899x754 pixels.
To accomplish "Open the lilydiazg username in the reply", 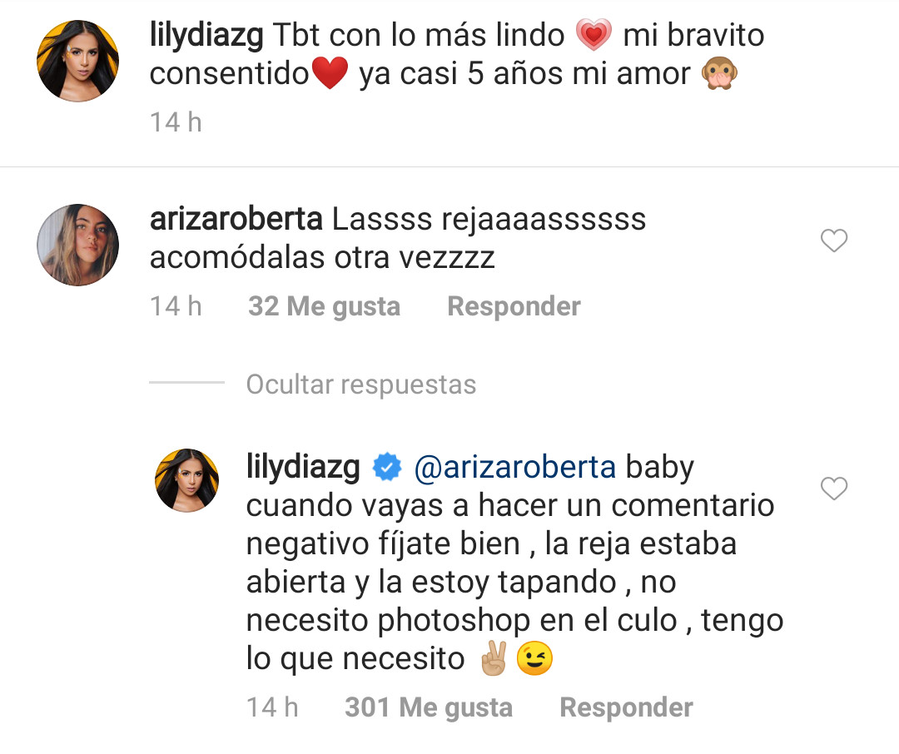I will click(x=303, y=468).
